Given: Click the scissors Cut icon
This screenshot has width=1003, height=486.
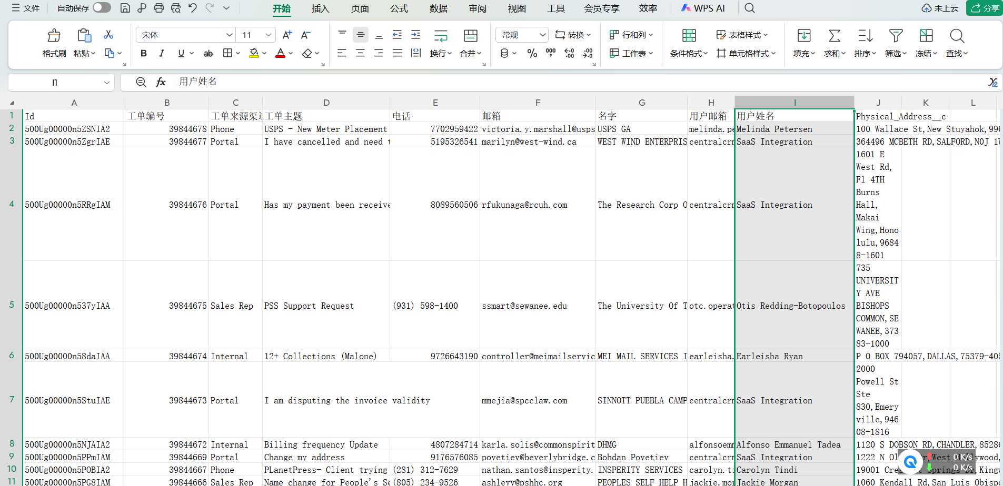Looking at the screenshot, I should point(108,34).
